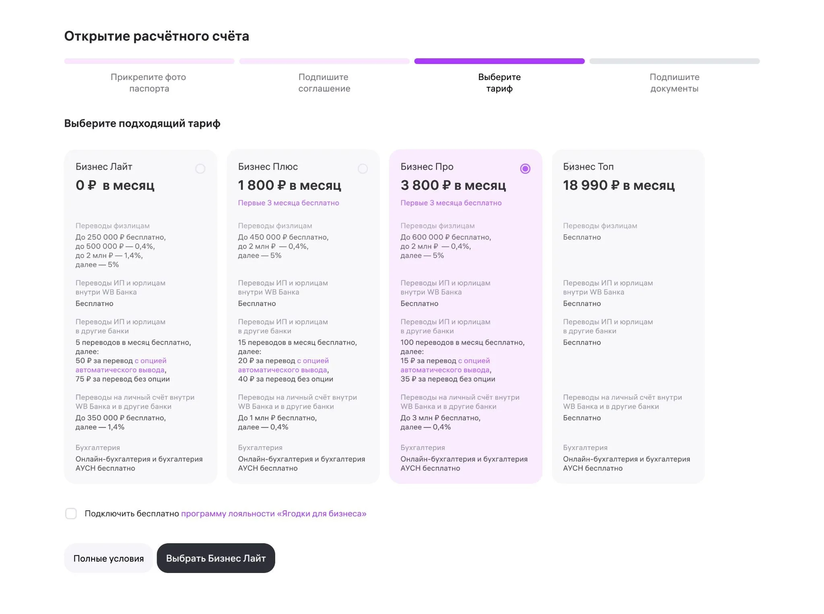
Task: Toggle the selected Бизнес Про radio button
Action: coord(525,168)
